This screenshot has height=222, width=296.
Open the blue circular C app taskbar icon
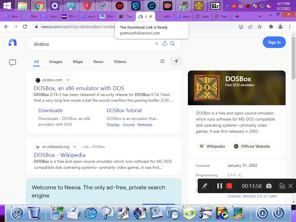tap(152, 6)
